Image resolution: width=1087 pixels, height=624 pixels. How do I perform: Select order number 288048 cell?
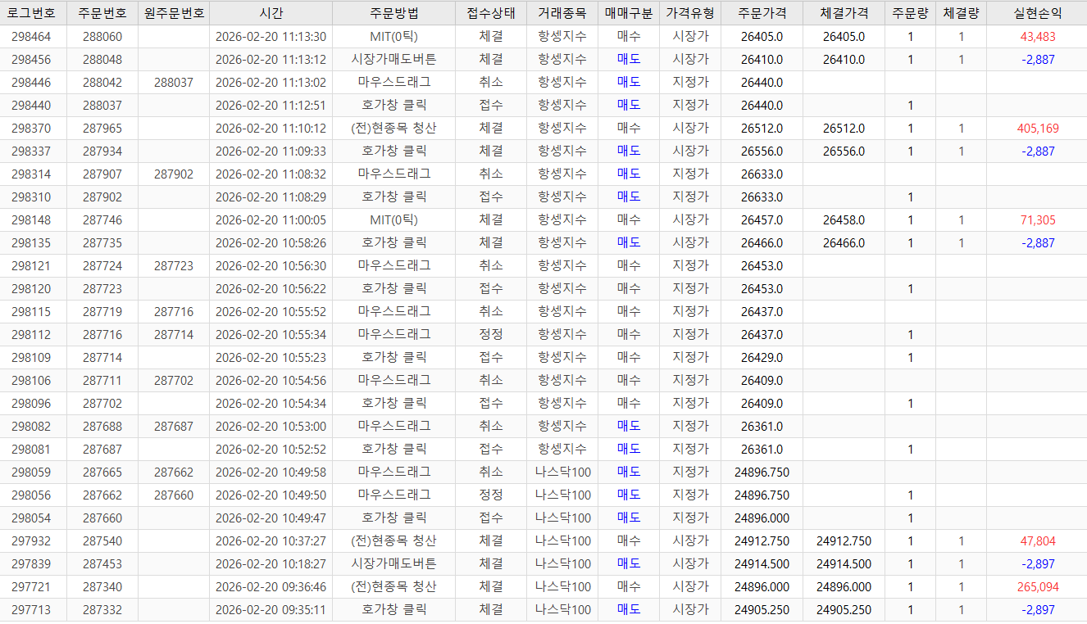[x=102, y=60]
